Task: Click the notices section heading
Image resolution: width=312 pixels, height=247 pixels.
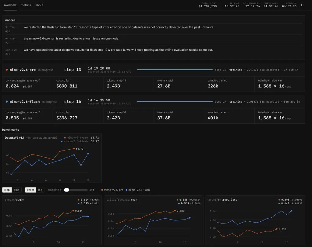Action: click(10, 20)
